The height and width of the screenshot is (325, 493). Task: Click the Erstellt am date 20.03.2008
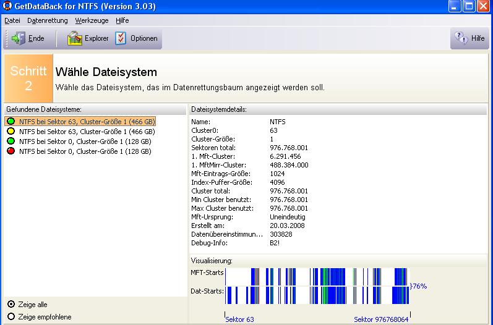point(287,226)
